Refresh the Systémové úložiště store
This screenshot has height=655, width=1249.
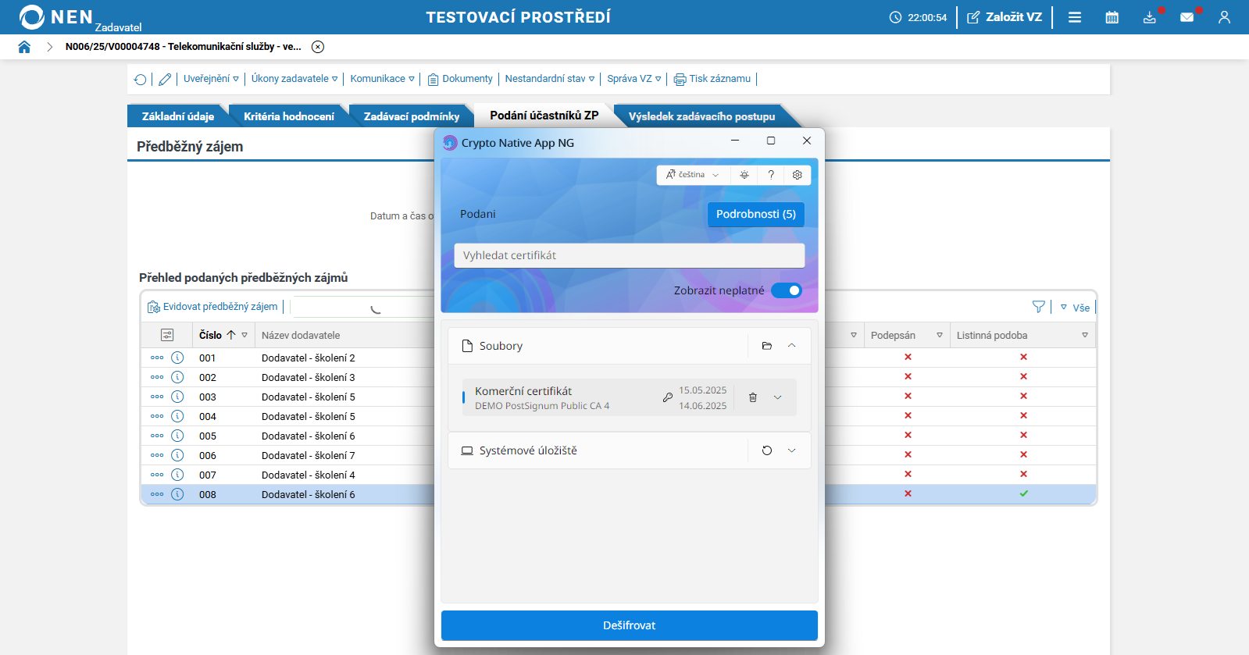click(767, 450)
